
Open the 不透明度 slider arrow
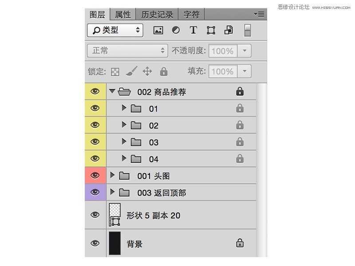coord(245,51)
